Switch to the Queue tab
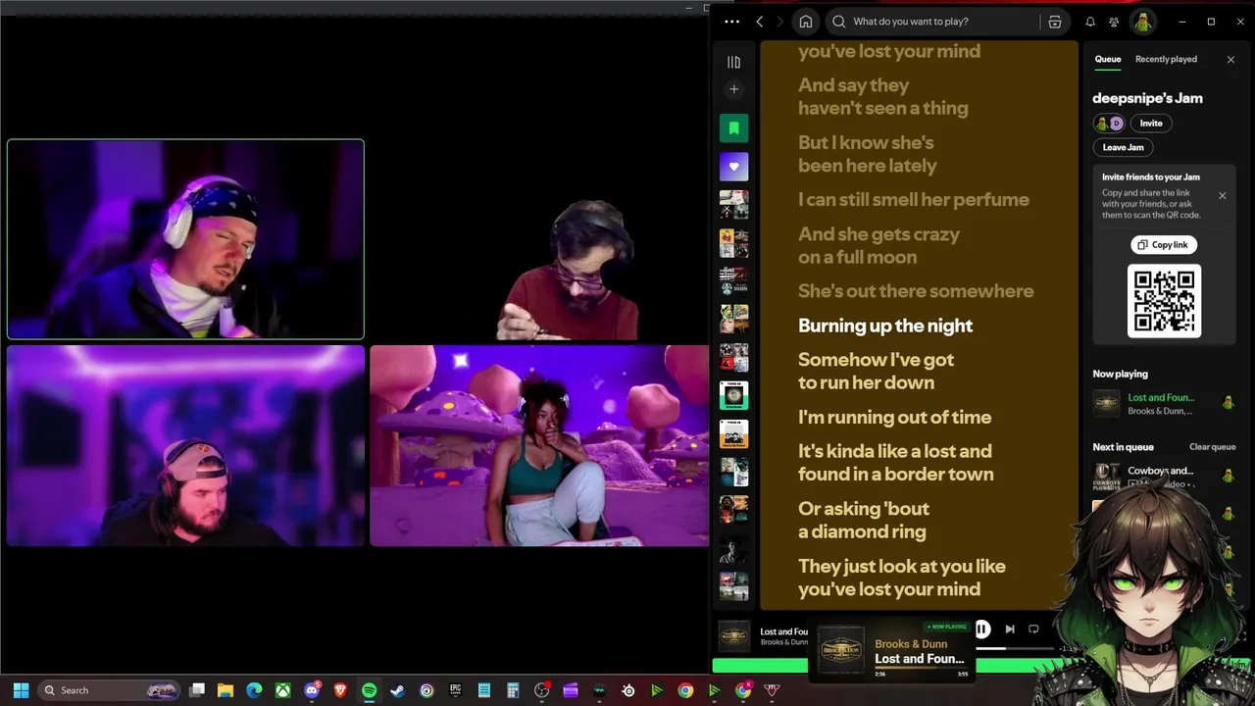The image size is (1255, 706). [x=1107, y=59]
